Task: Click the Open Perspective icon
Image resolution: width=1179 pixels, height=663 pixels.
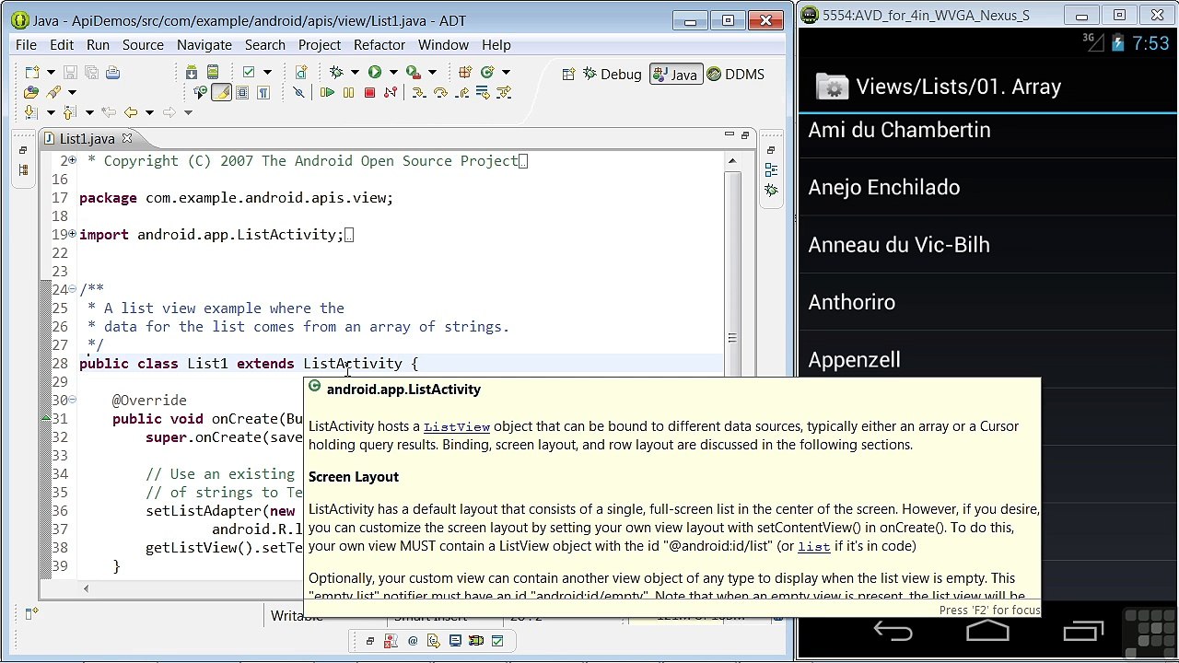Action: point(568,75)
